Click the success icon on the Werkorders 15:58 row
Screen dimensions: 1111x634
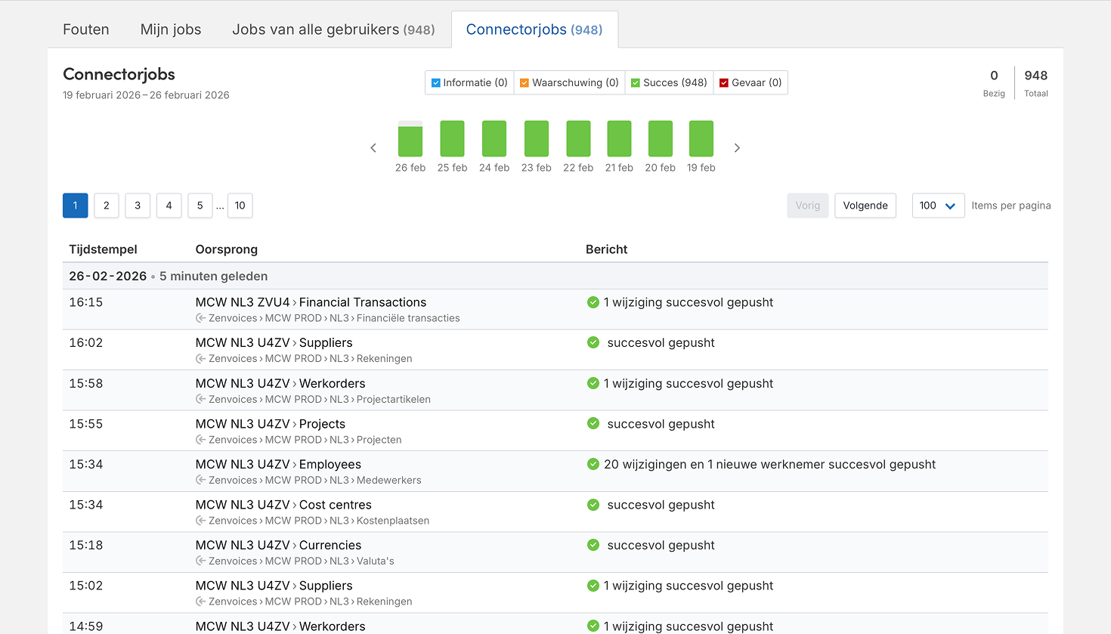(593, 383)
